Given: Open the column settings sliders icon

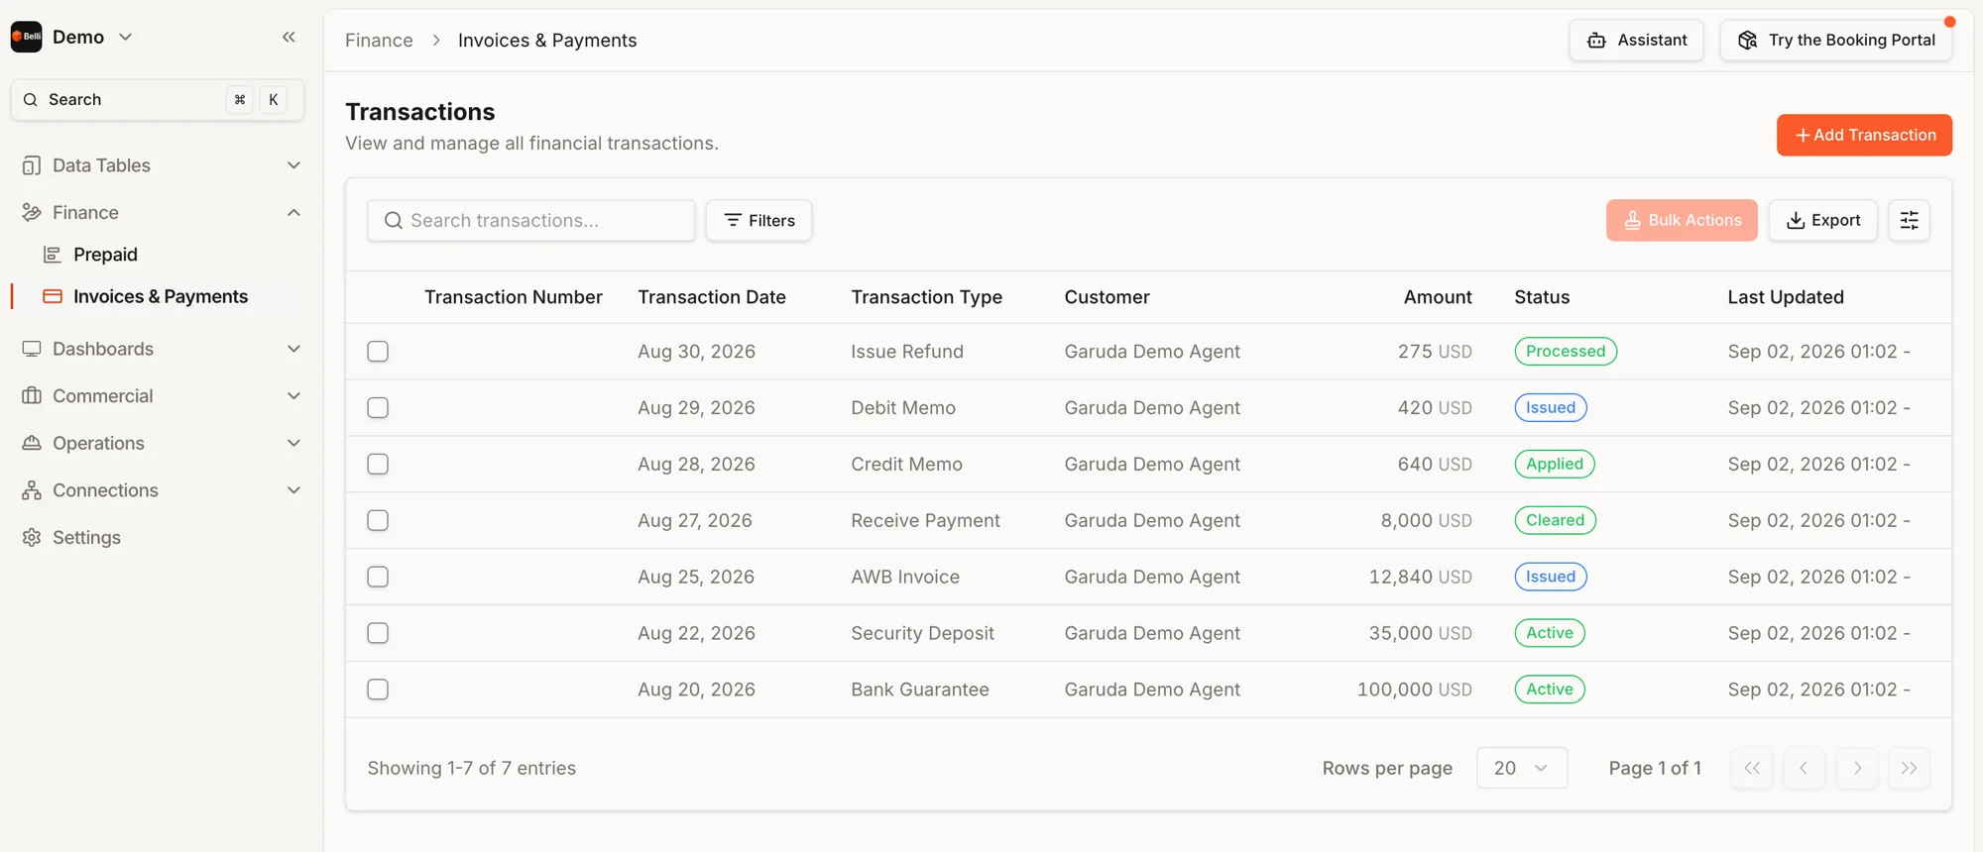Looking at the screenshot, I should 1909,220.
